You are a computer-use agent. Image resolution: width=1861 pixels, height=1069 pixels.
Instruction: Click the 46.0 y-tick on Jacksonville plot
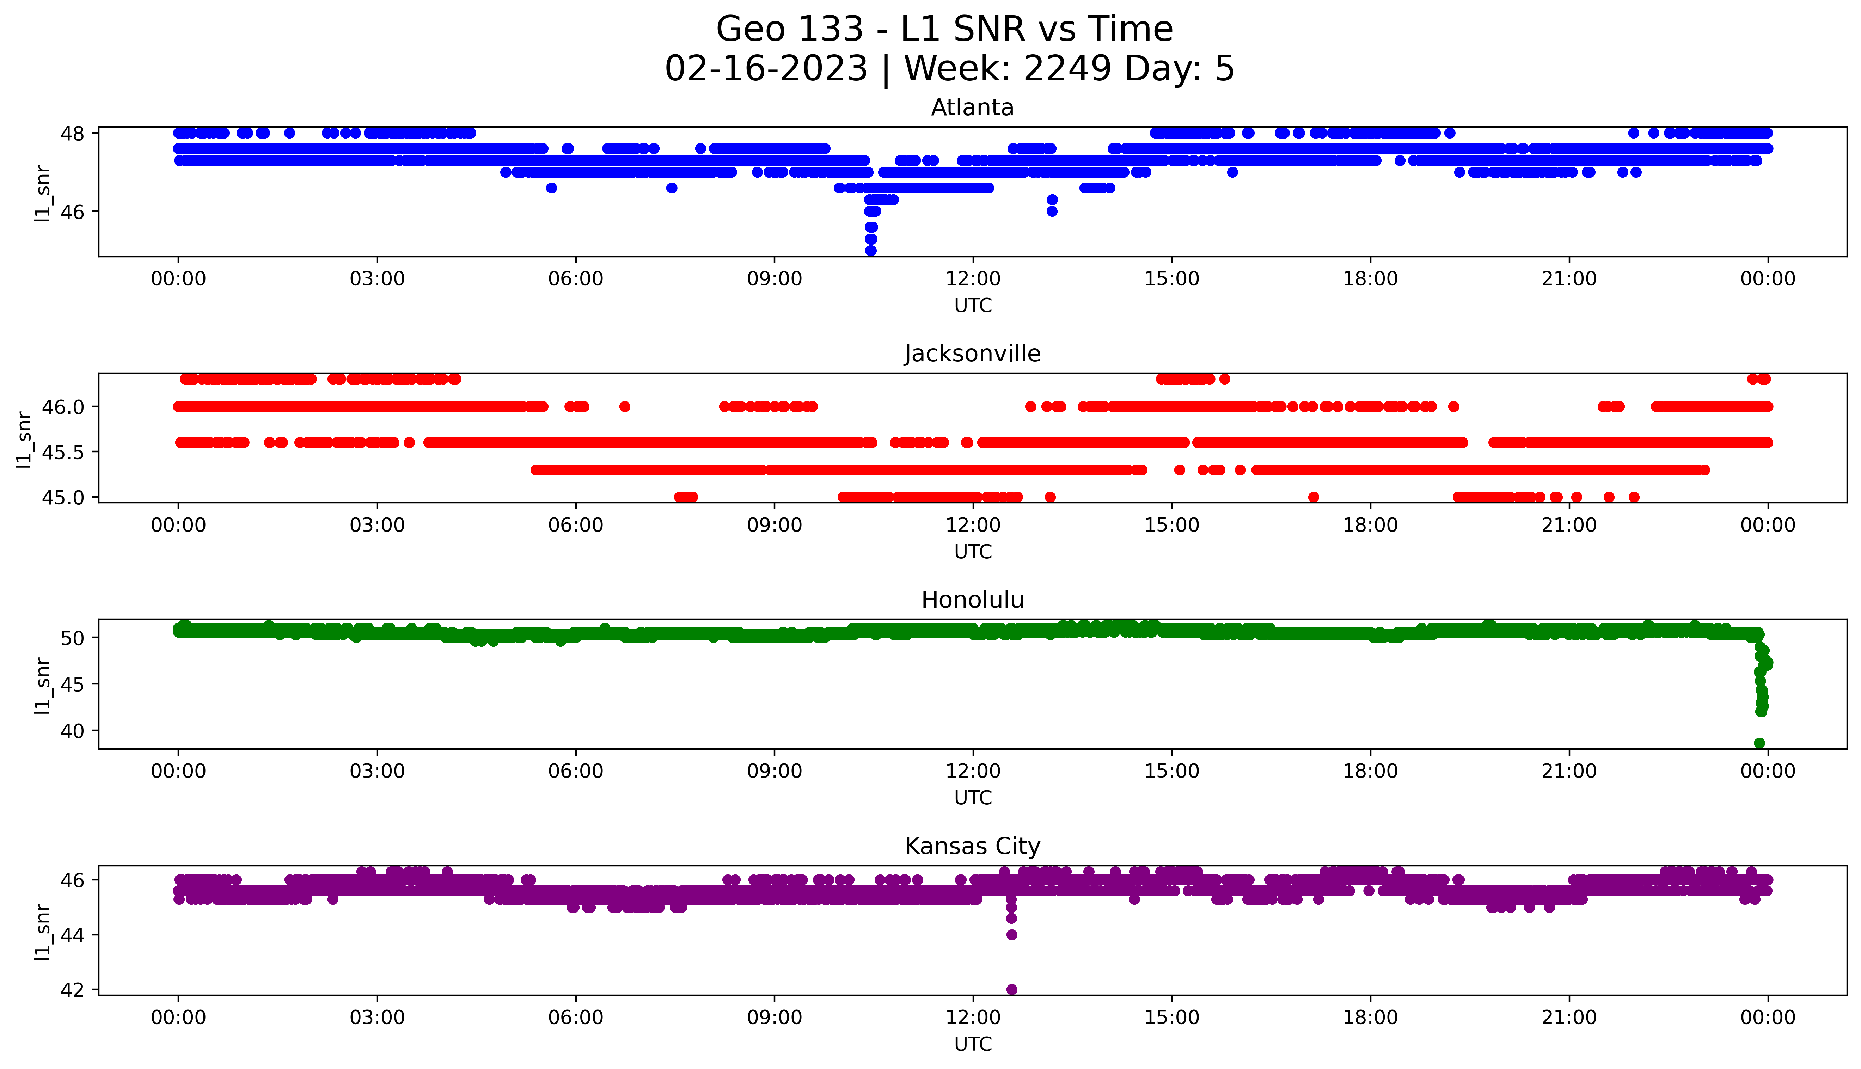point(64,407)
